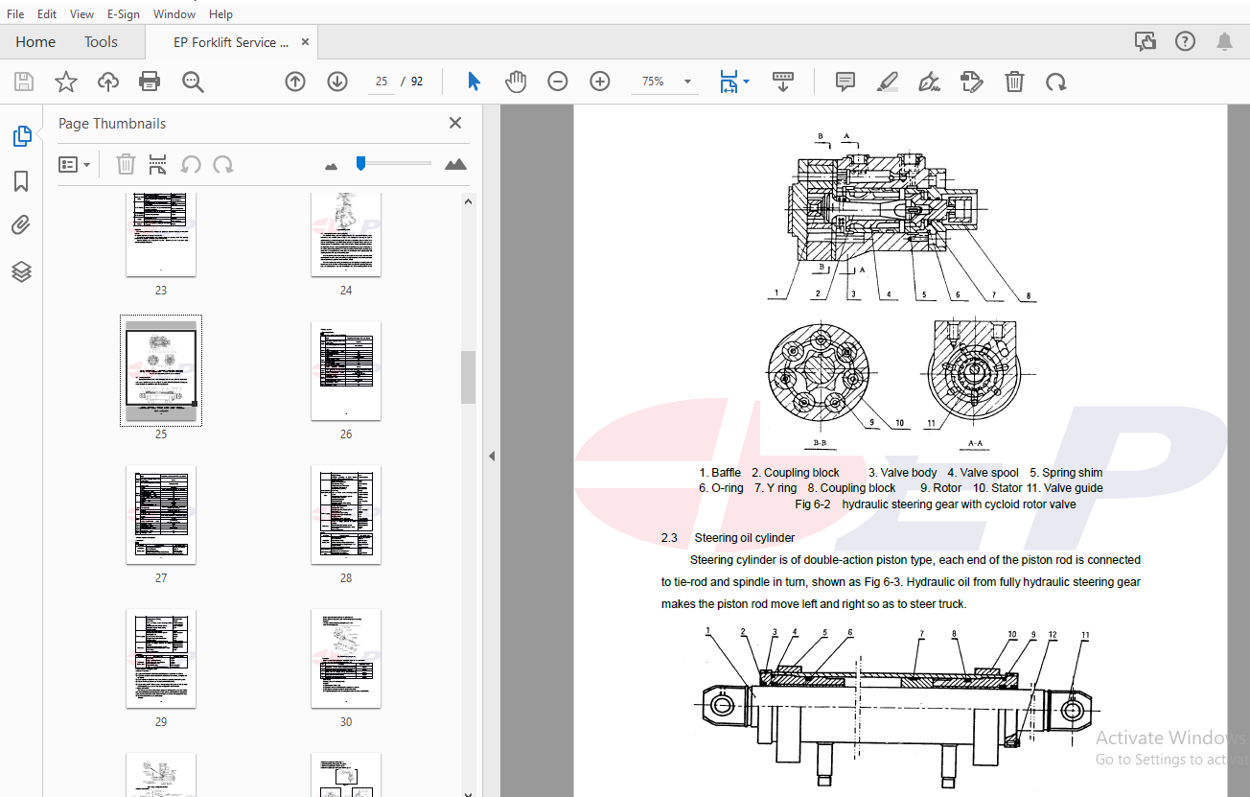This screenshot has height=797, width=1250.
Task: Switch to the Tools tab
Action: click(x=101, y=42)
